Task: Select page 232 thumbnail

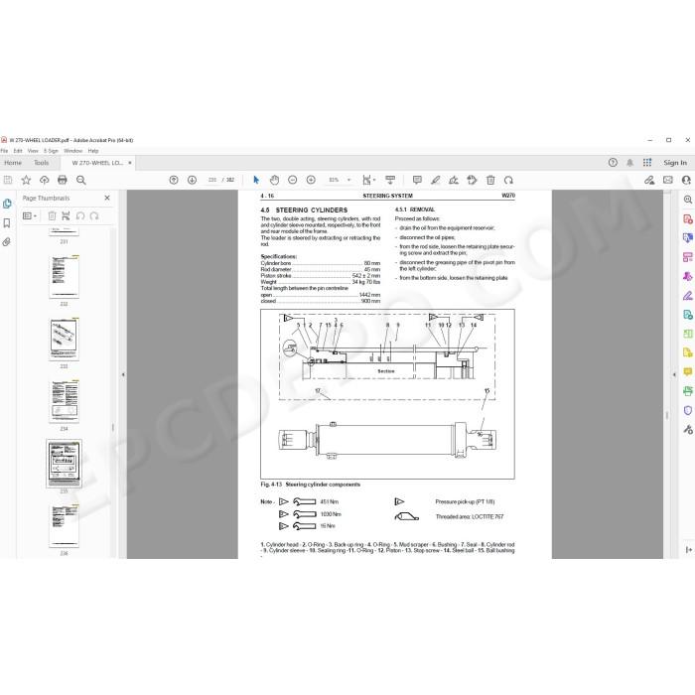Action: [x=64, y=277]
